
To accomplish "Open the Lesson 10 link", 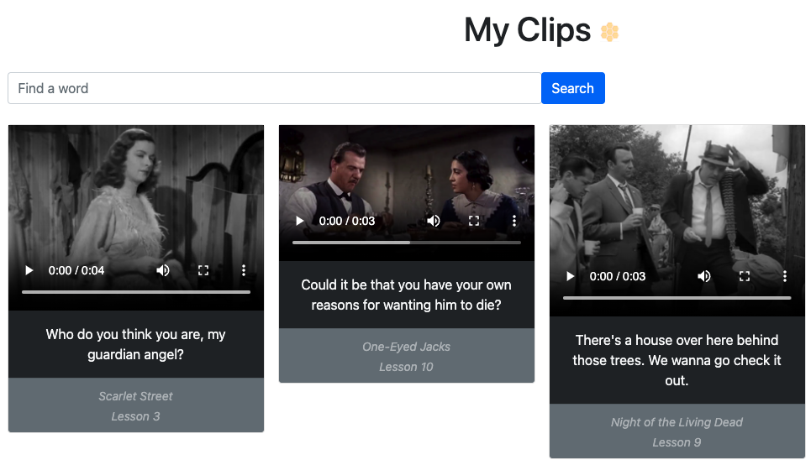I will [406, 367].
